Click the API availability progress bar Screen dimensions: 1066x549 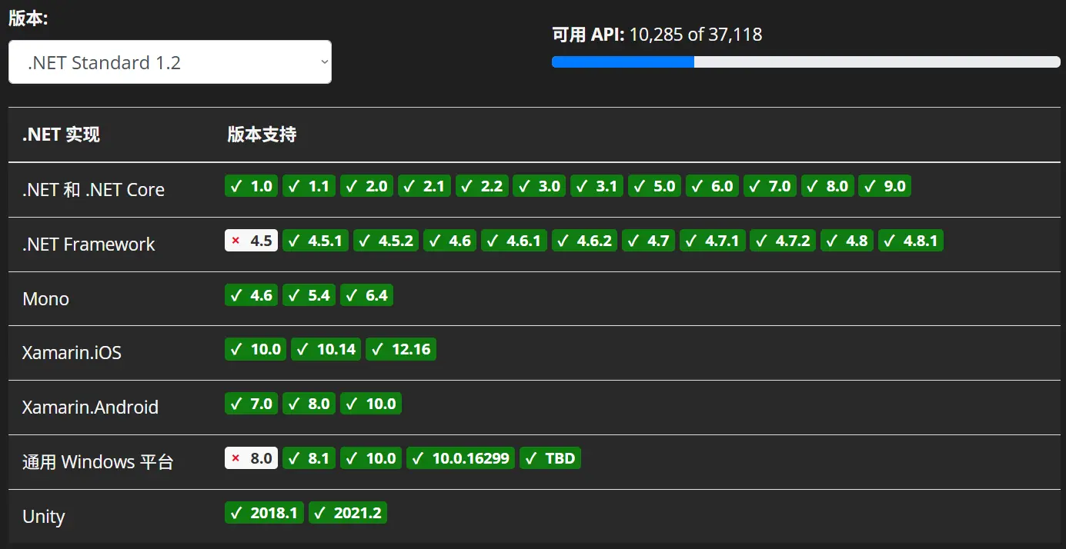[805, 62]
